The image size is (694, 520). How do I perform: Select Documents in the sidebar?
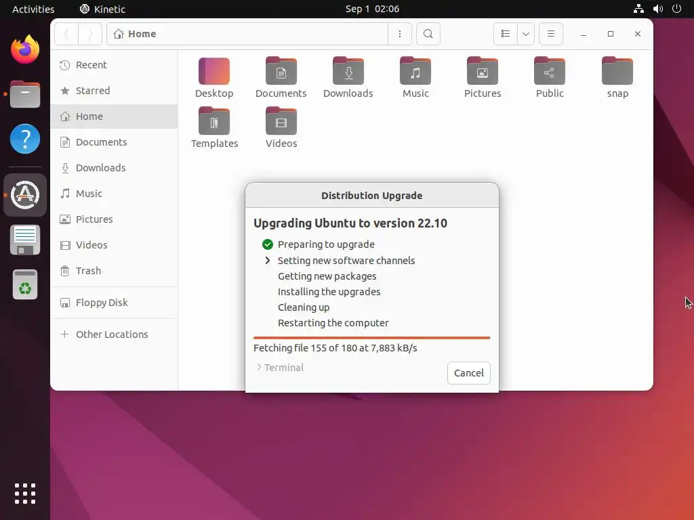(114, 142)
